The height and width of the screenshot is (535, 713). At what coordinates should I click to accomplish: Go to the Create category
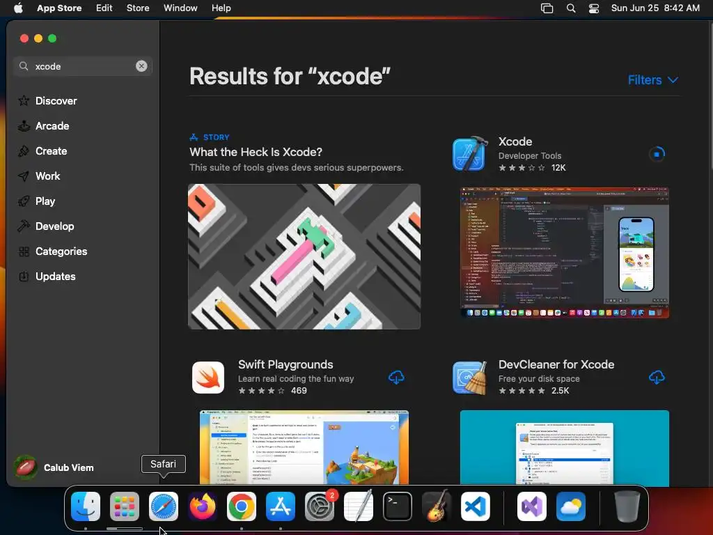[x=42, y=151]
